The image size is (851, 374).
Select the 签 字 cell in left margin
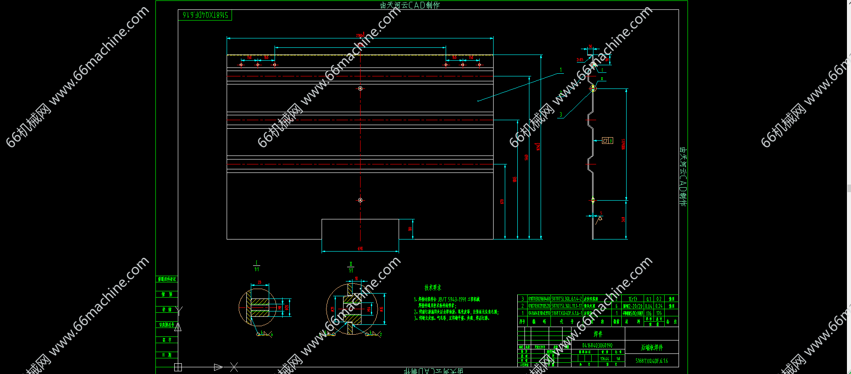[167, 340]
